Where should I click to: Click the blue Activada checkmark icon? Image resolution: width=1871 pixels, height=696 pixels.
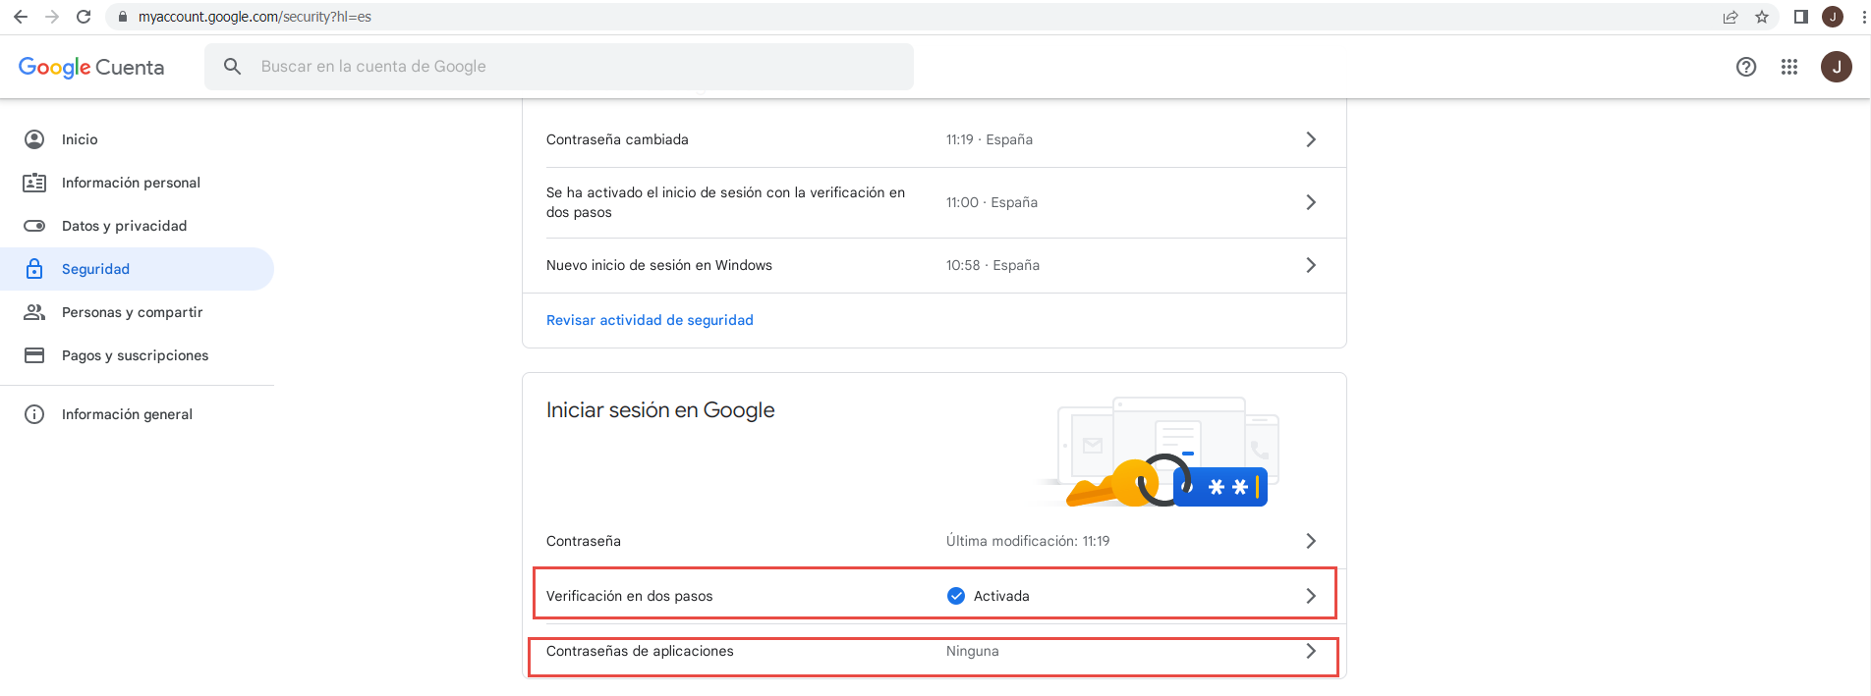[x=956, y=596]
